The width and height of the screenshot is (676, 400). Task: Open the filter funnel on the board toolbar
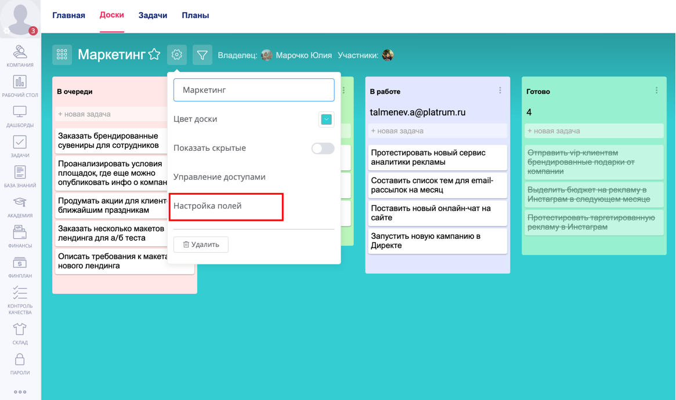pos(202,54)
